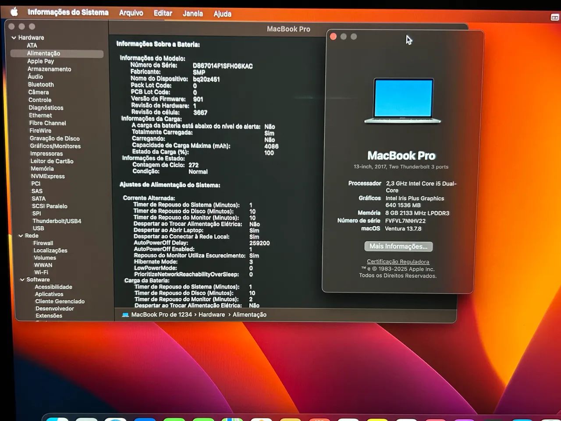Open the Janela menu
This screenshot has height=421, width=561.
192,14
